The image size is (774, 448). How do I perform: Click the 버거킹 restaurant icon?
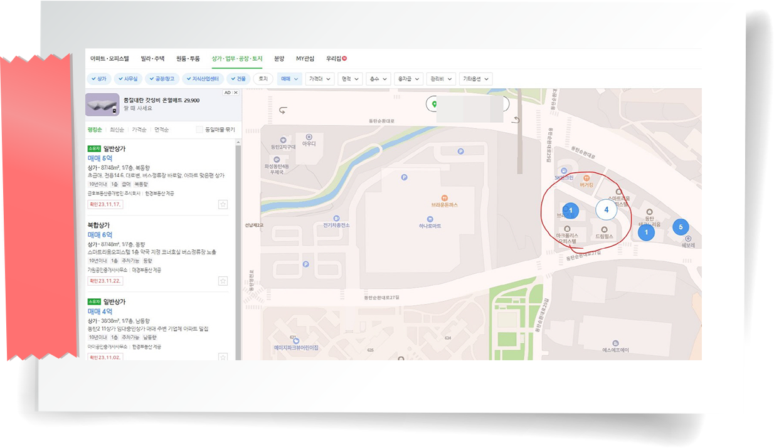586,179
